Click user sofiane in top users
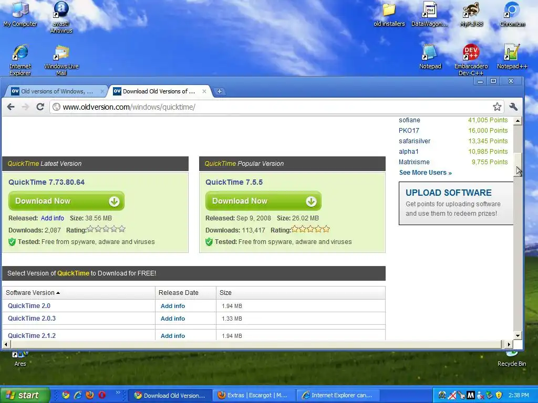This screenshot has height=403, width=538. [x=409, y=120]
